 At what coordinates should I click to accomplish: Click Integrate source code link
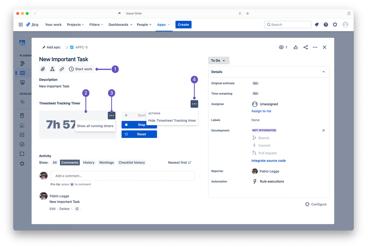coord(269,161)
